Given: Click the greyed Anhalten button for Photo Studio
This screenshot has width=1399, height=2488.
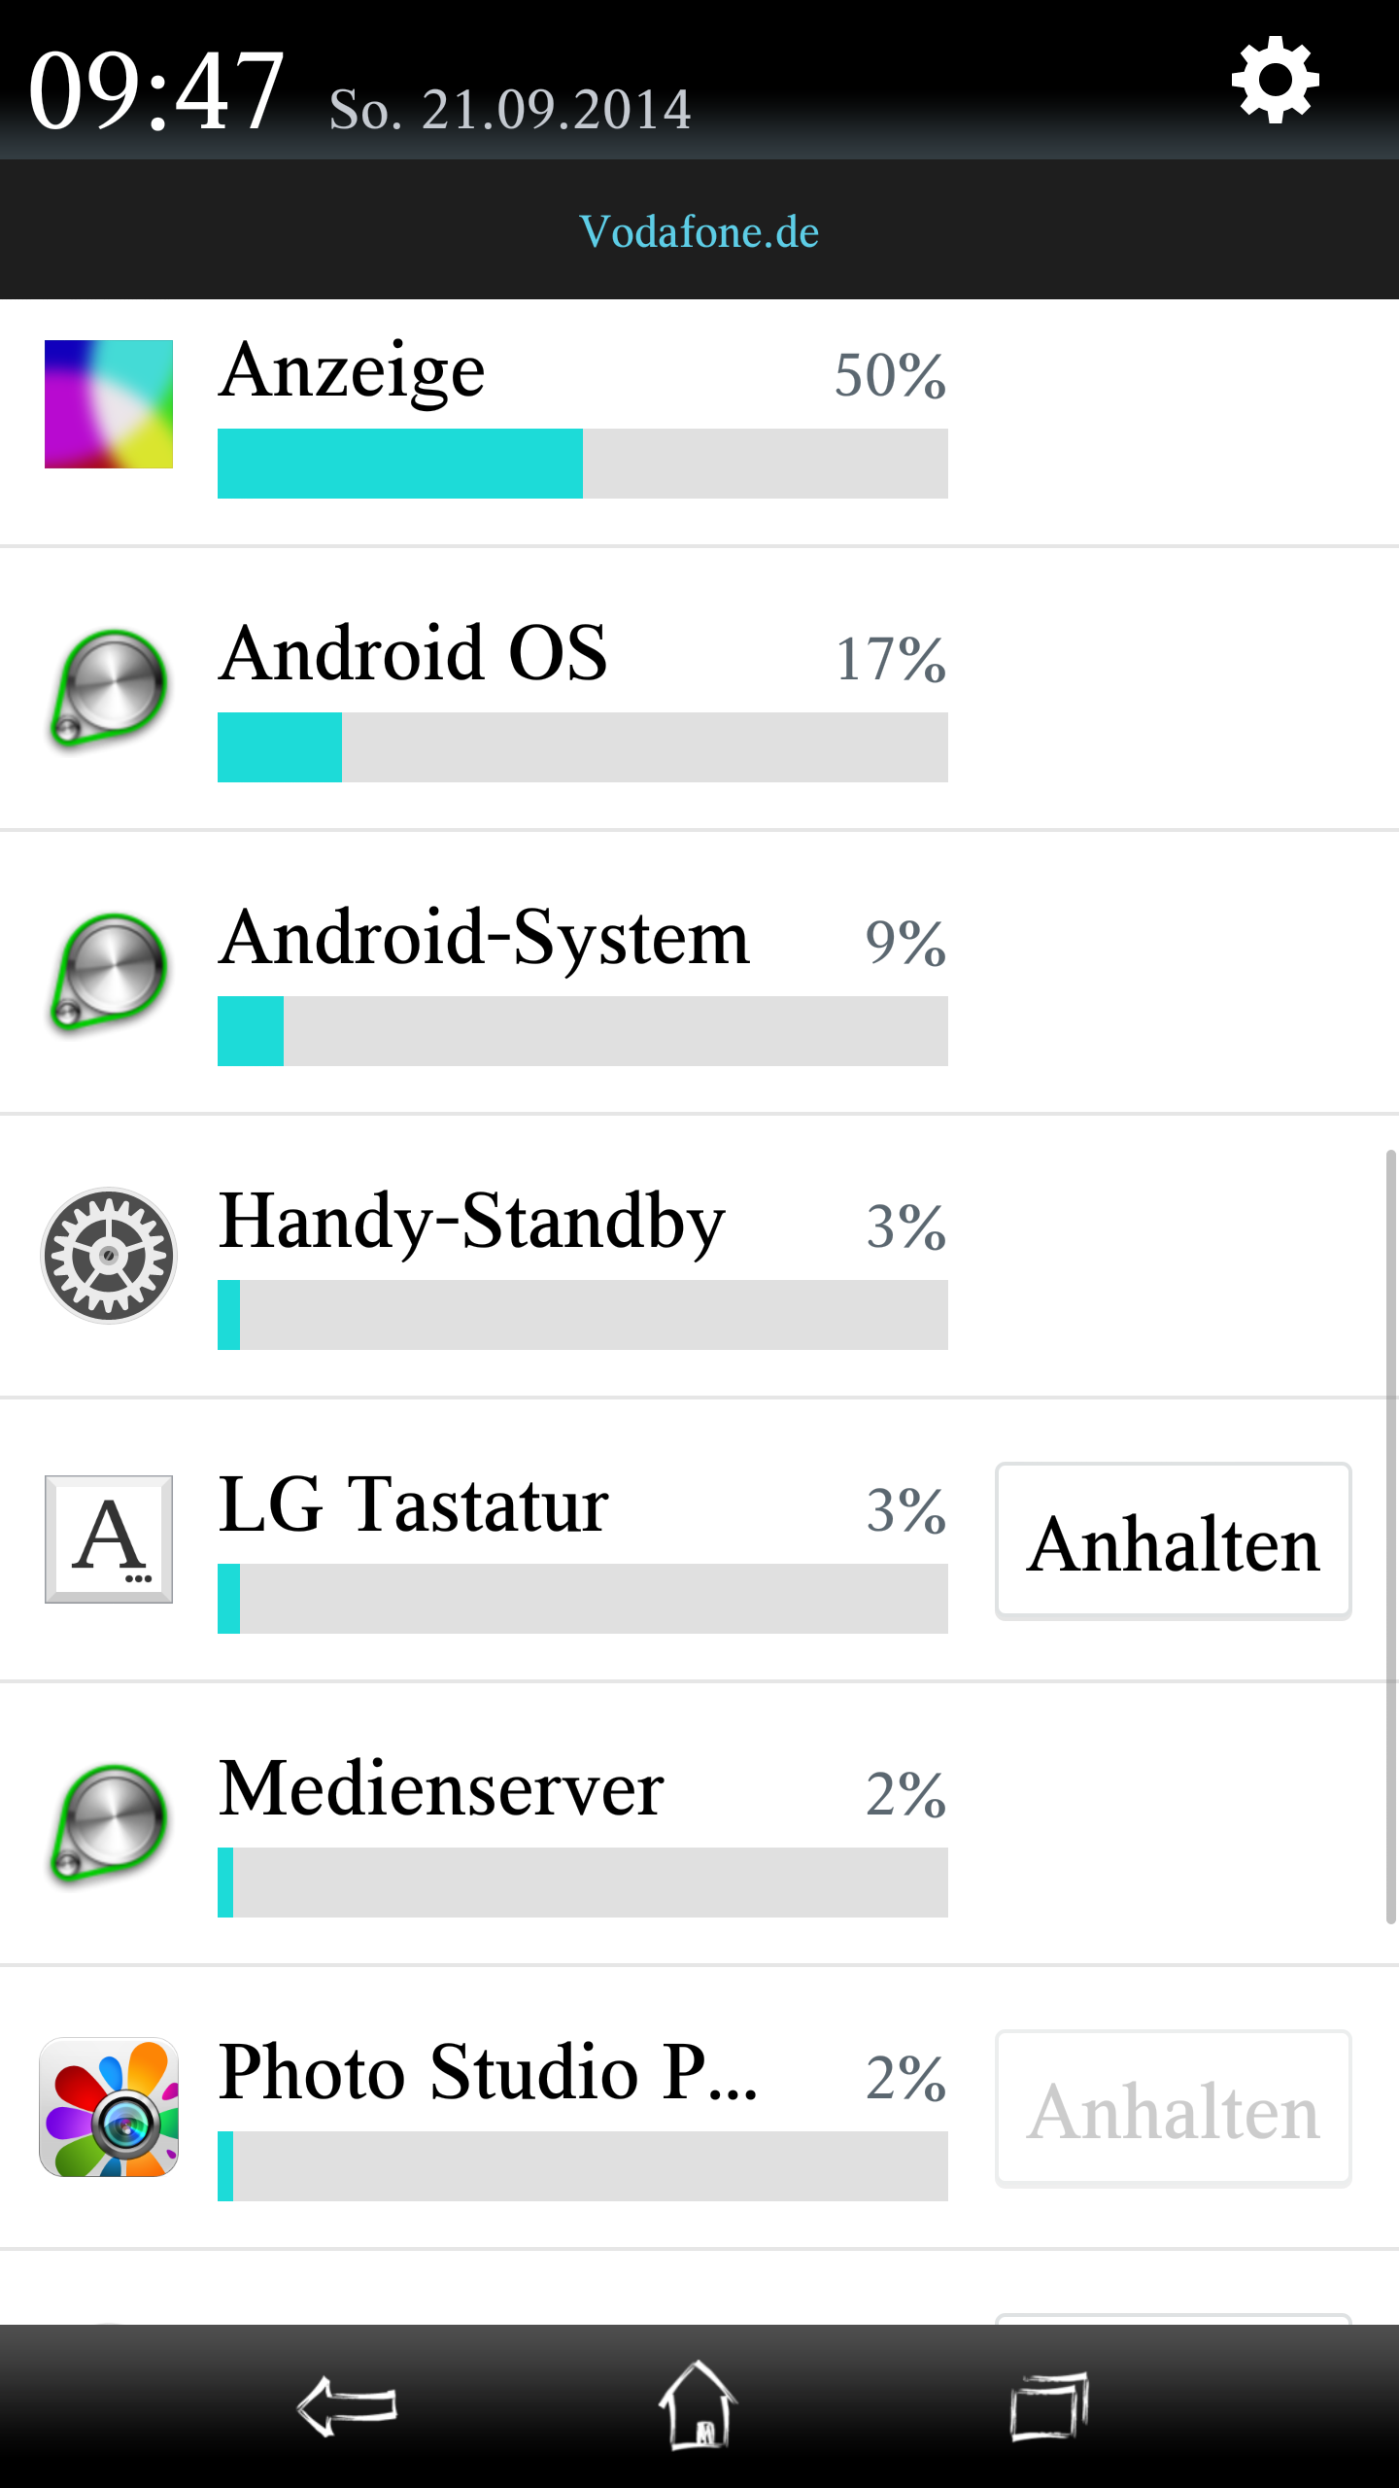Looking at the screenshot, I should point(1174,2109).
